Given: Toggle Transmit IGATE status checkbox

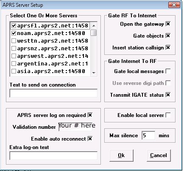Looking at the screenshot, I should coord(168,95).
